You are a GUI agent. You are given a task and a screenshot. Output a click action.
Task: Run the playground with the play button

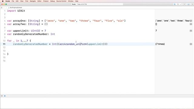click(x=5, y=96)
